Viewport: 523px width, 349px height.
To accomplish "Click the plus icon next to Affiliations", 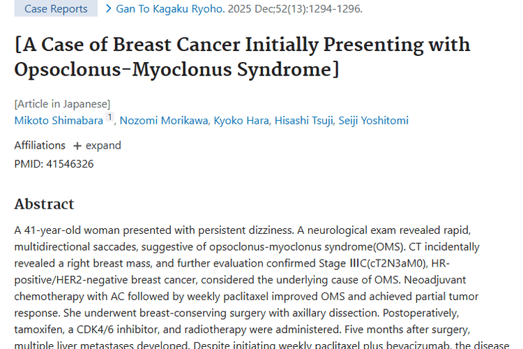I will [x=77, y=146].
